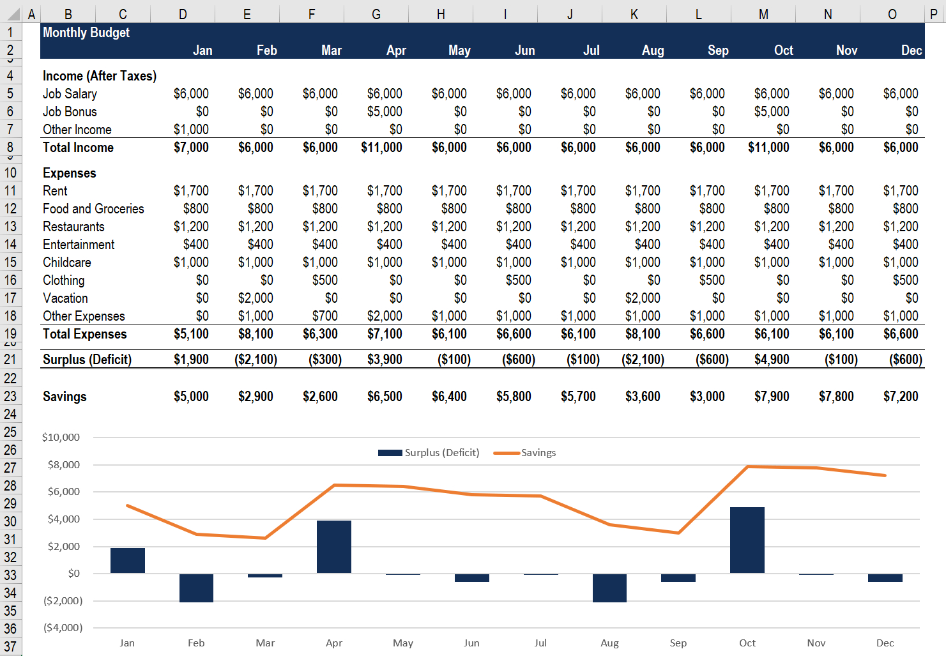Select the Feb column header E

pyautogui.click(x=247, y=13)
